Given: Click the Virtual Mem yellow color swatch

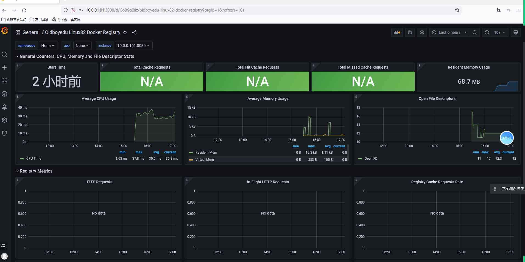Looking at the screenshot, I should (191, 160).
